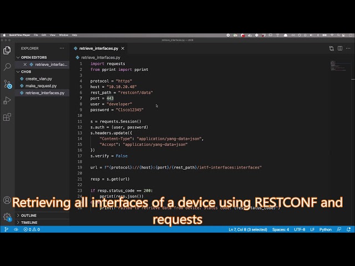Click the remote sync cloud status icon
This screenshot has width=355, height=266.
click(x=16, y=229)
